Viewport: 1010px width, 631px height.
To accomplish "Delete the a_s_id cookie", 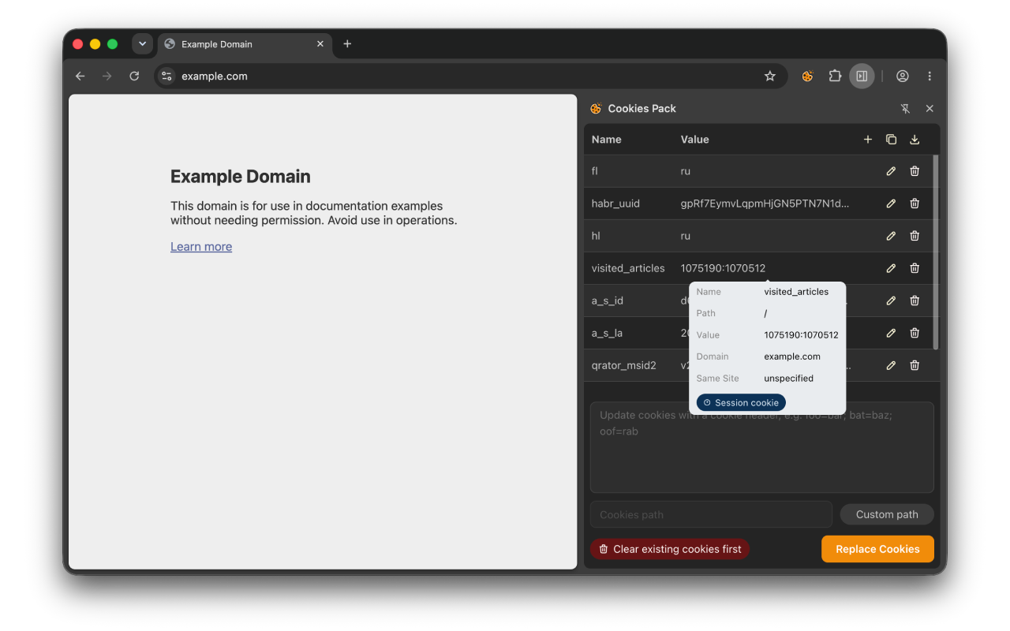I will pos(915,301).
